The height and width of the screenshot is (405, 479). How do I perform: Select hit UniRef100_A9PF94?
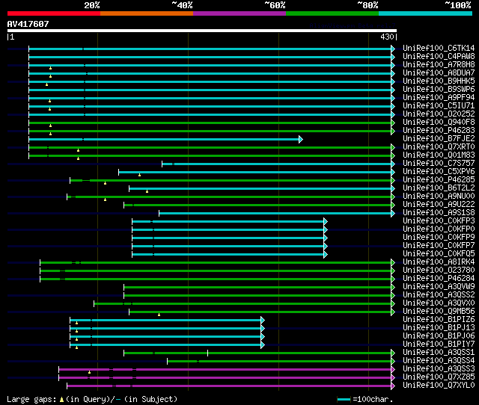[x=439, y=98]
